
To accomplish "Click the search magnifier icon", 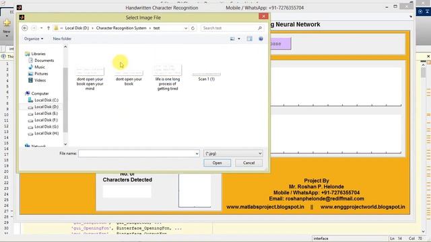I will point(260,28).
